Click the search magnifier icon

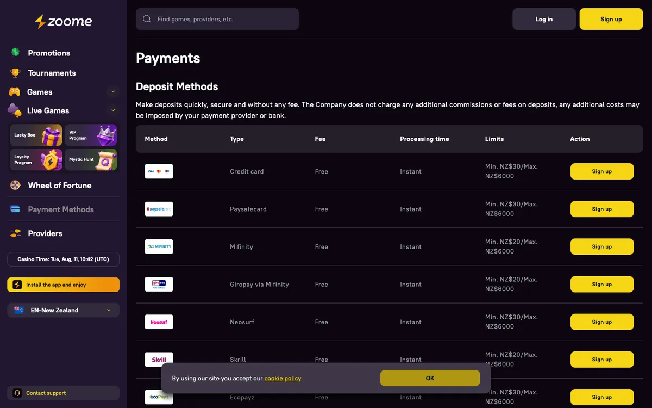[x=147, y=19]
